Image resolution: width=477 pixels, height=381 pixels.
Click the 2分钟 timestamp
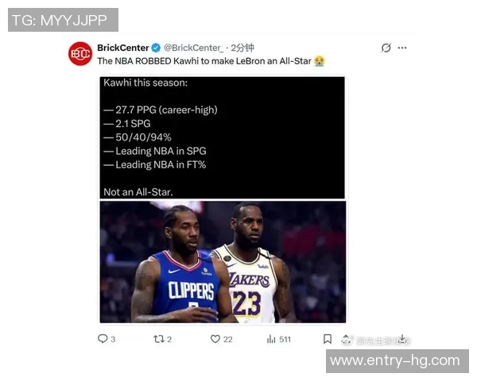pos(242,48)
